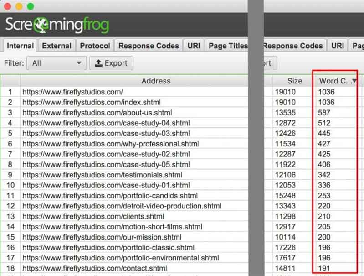Viewport: 364px width, 276px height.
Task: Click the contact.shtml address cell
Action: click(x=94, y=268)
